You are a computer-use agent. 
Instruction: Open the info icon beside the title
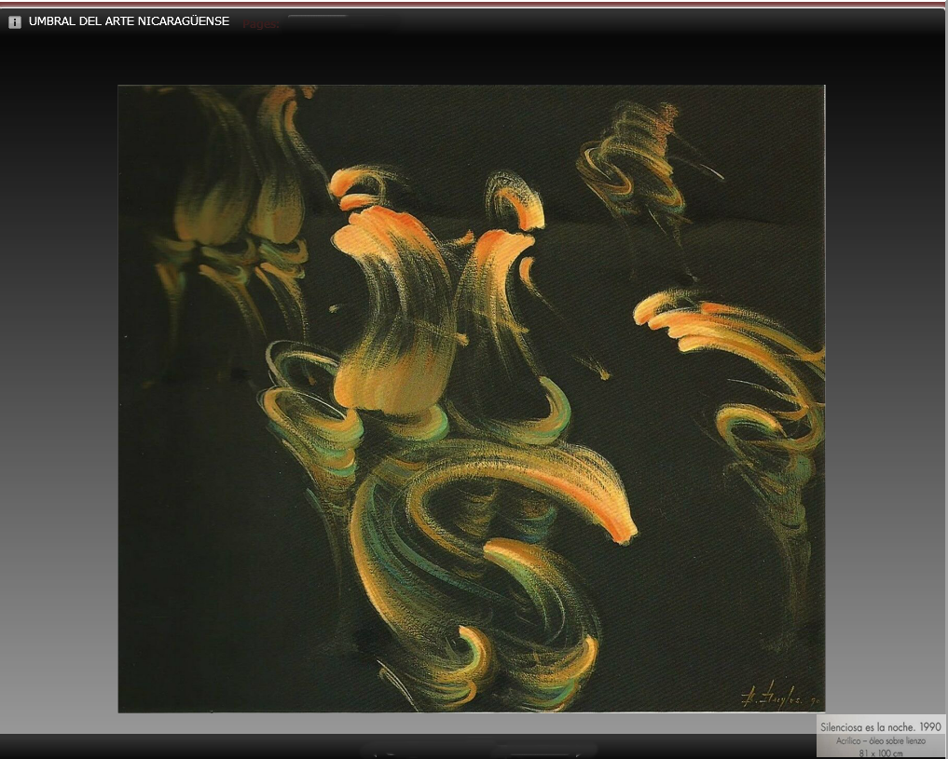pyautogui.click(x=15, y=22)
